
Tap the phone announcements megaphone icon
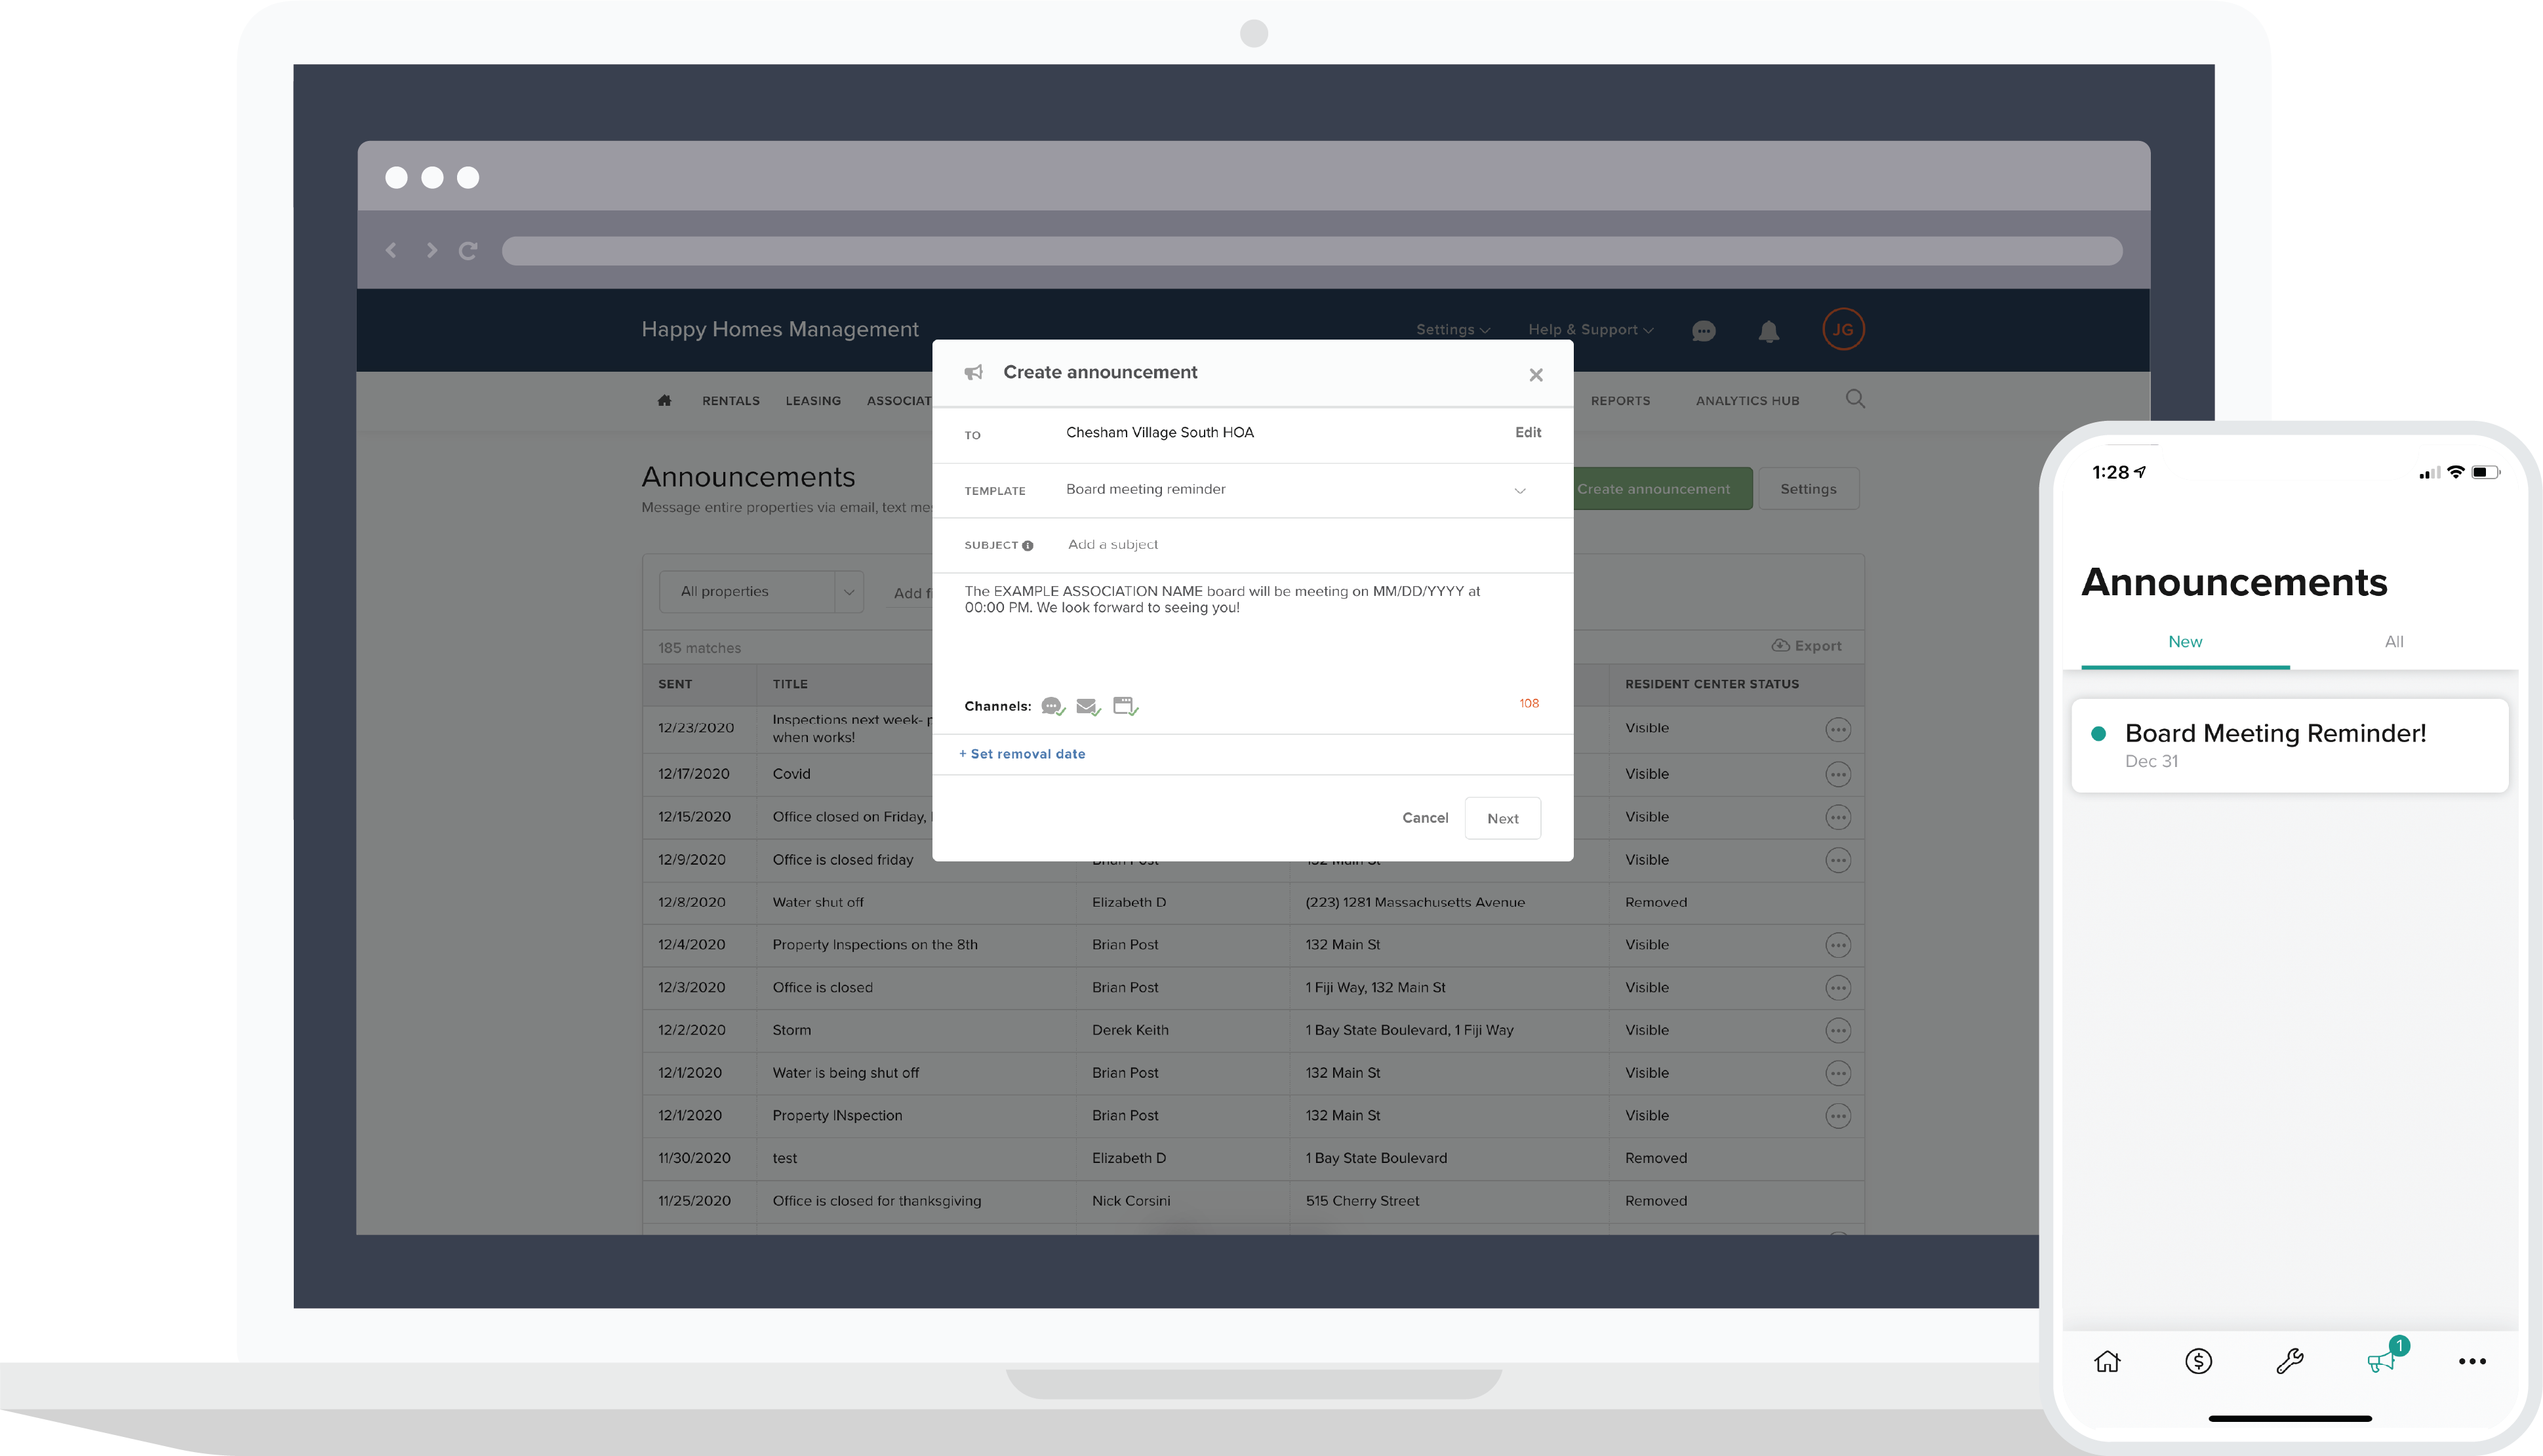[x=2381, y=1361]
